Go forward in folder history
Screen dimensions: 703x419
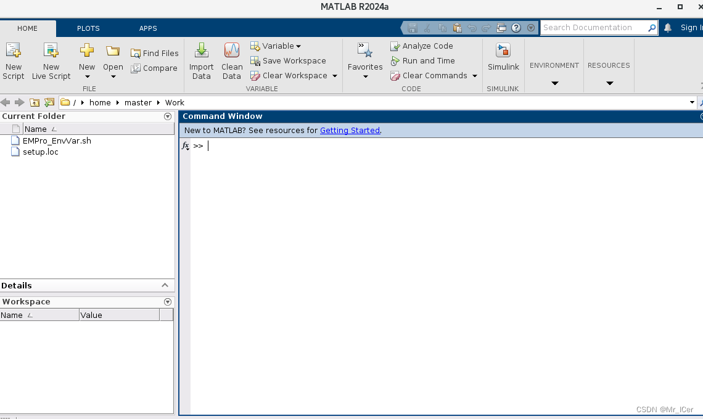pos(19,103)
